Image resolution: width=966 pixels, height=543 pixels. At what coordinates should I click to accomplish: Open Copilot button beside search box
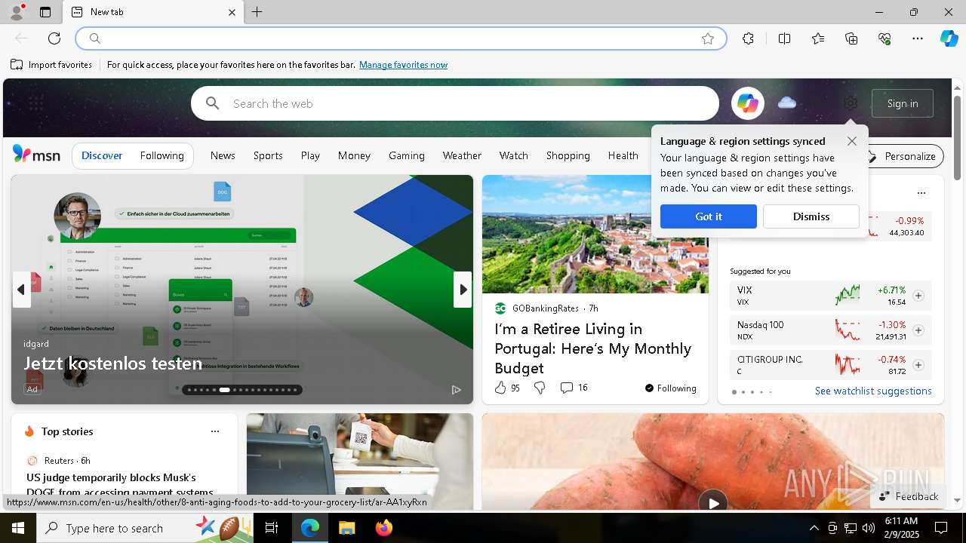click(x=747, y=103)
